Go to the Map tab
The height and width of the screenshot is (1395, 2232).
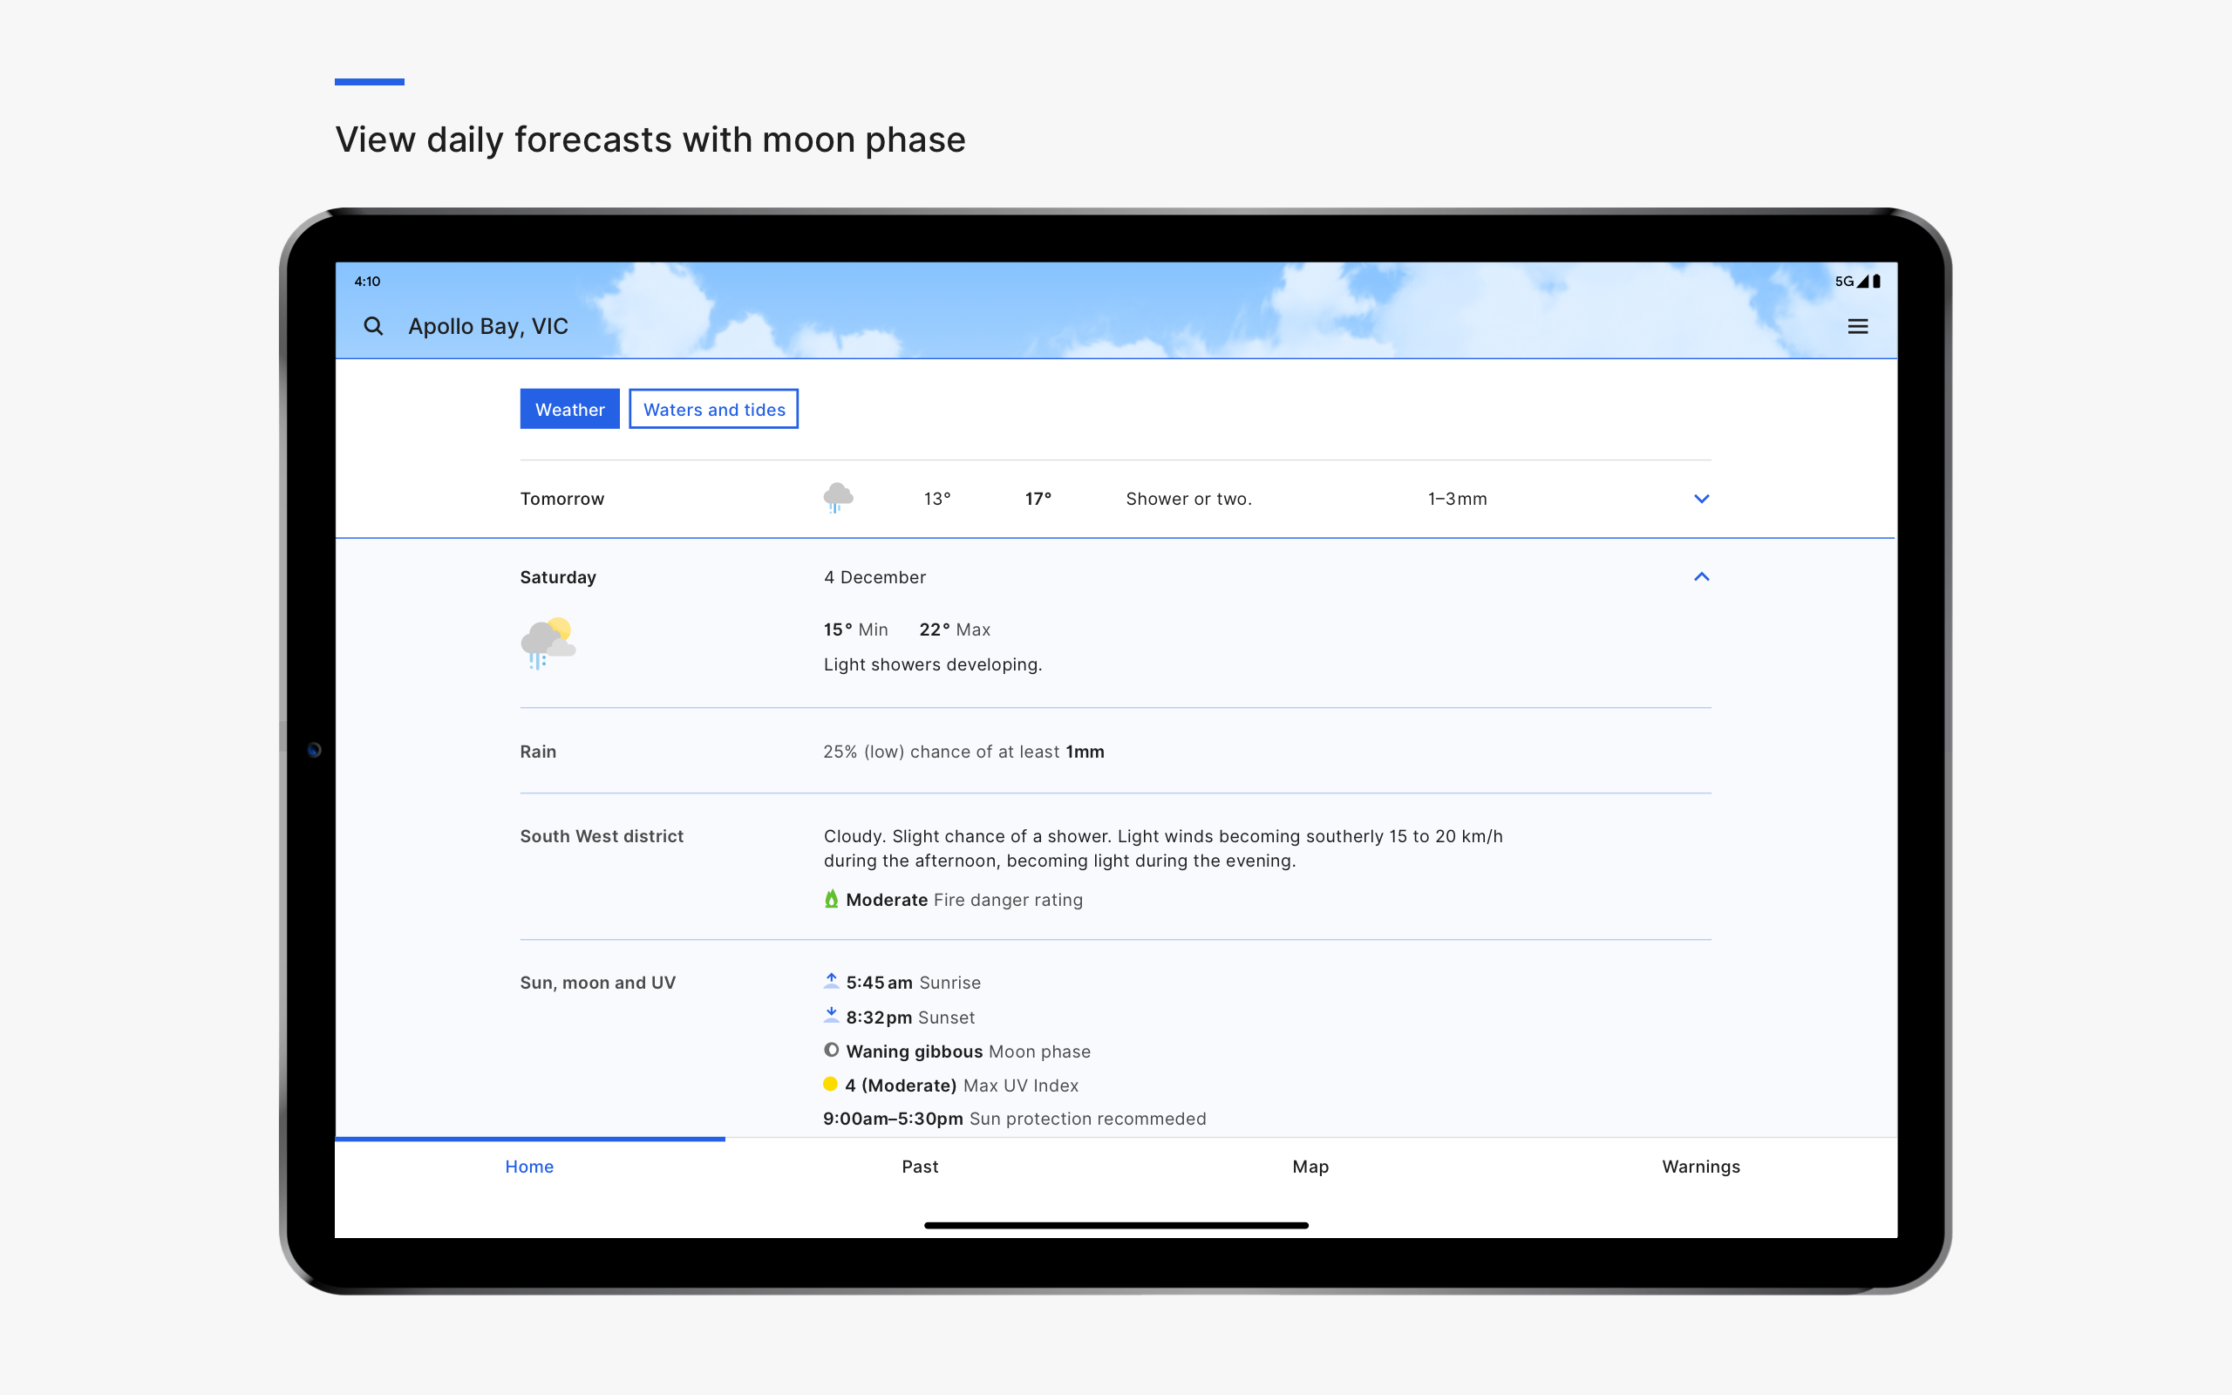(1310, 1167)
